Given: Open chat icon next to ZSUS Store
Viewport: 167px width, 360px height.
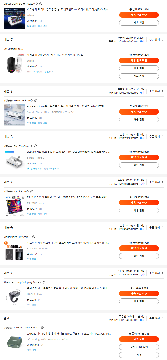Looking at the screenshot, I should [32, 191].
